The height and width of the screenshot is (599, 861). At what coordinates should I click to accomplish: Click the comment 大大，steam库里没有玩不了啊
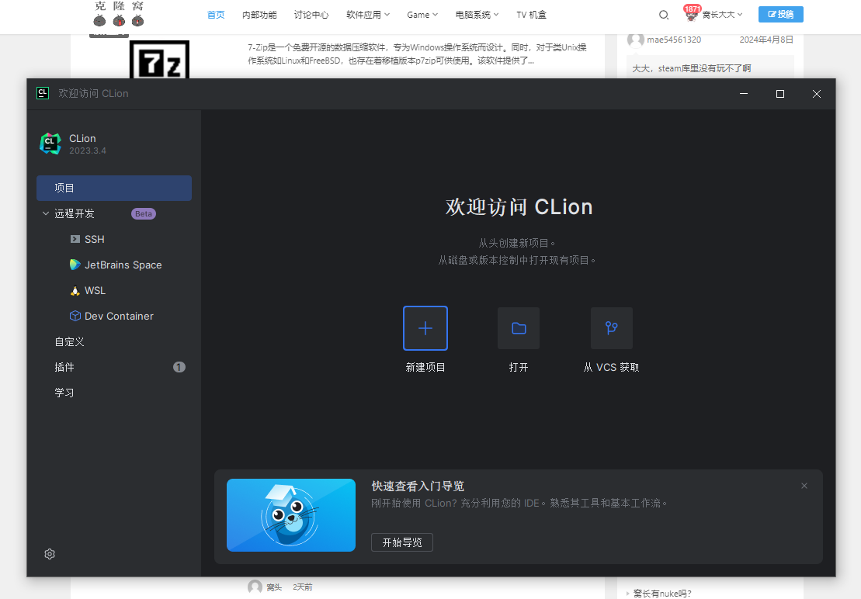pos(691,68)
